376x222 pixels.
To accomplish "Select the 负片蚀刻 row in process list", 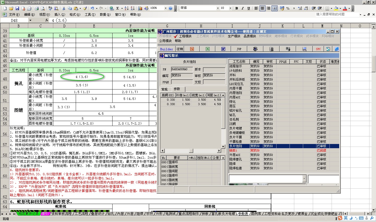I will [284, 146].
